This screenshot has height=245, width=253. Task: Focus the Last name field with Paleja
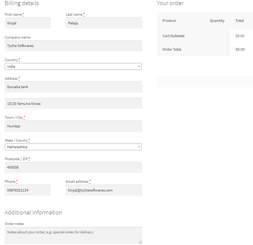pos(103,23)
